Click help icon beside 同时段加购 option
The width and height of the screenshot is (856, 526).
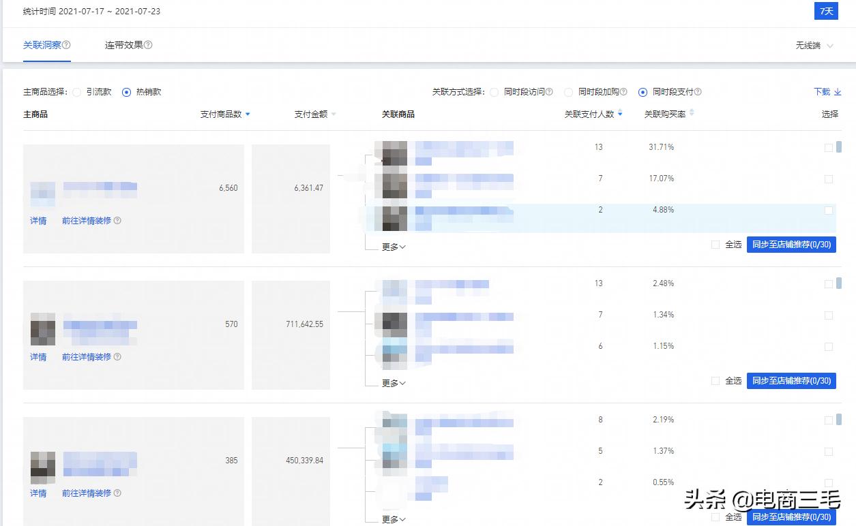tap(623, 92)
